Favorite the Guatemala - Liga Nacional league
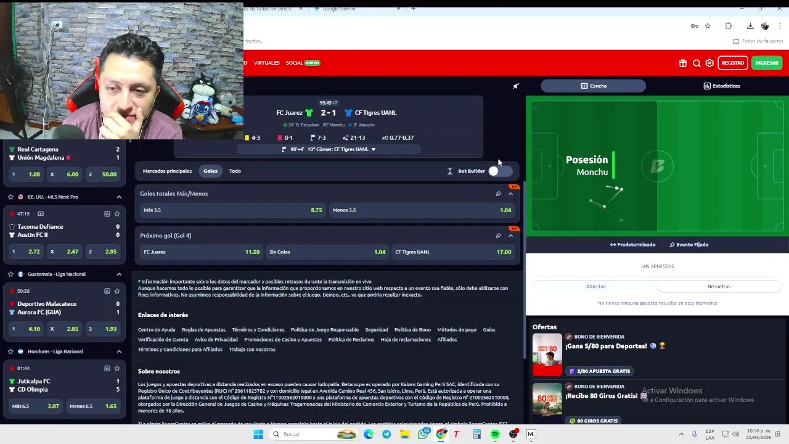 click(x=10, y=274)
